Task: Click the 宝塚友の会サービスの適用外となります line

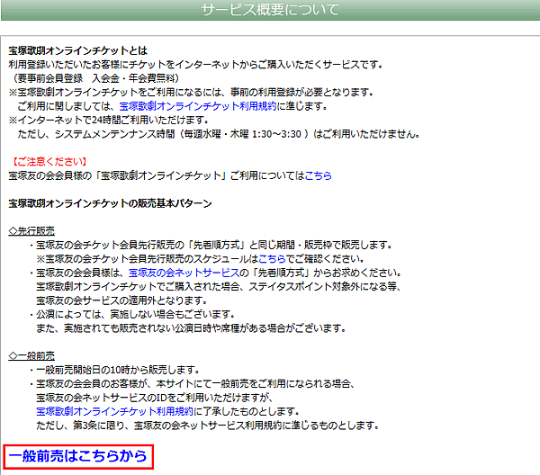Action: 121,300
